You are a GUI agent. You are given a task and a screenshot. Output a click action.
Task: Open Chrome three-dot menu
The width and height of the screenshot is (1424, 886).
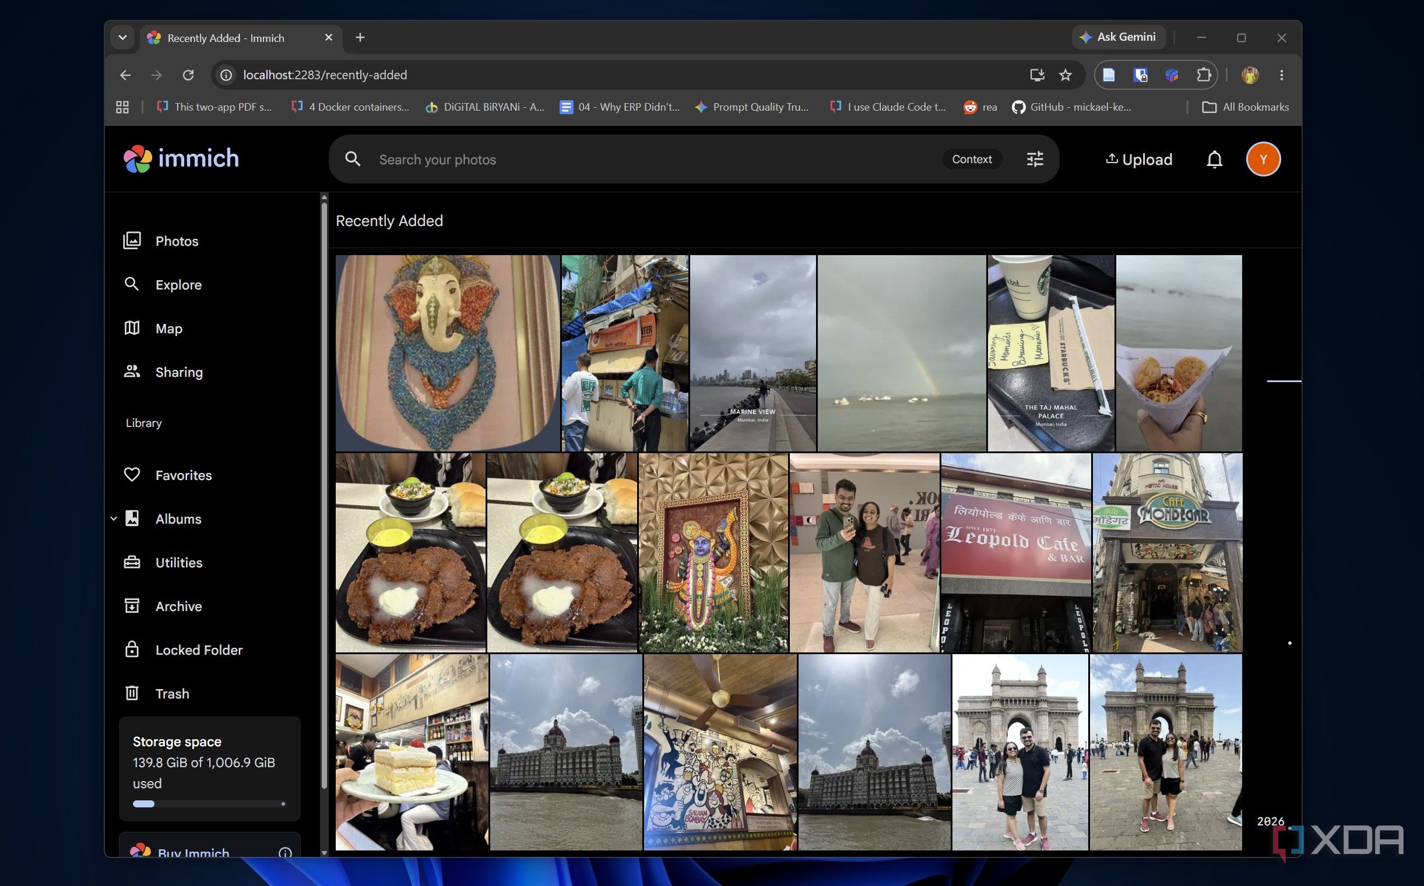1281,75
